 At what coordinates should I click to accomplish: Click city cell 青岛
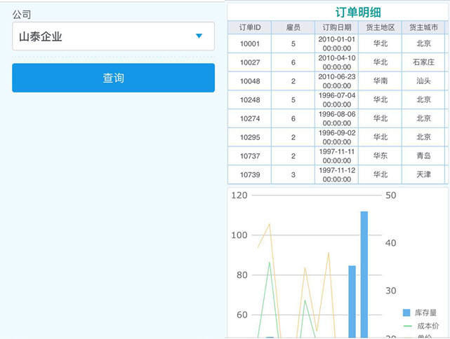point(423,156)
